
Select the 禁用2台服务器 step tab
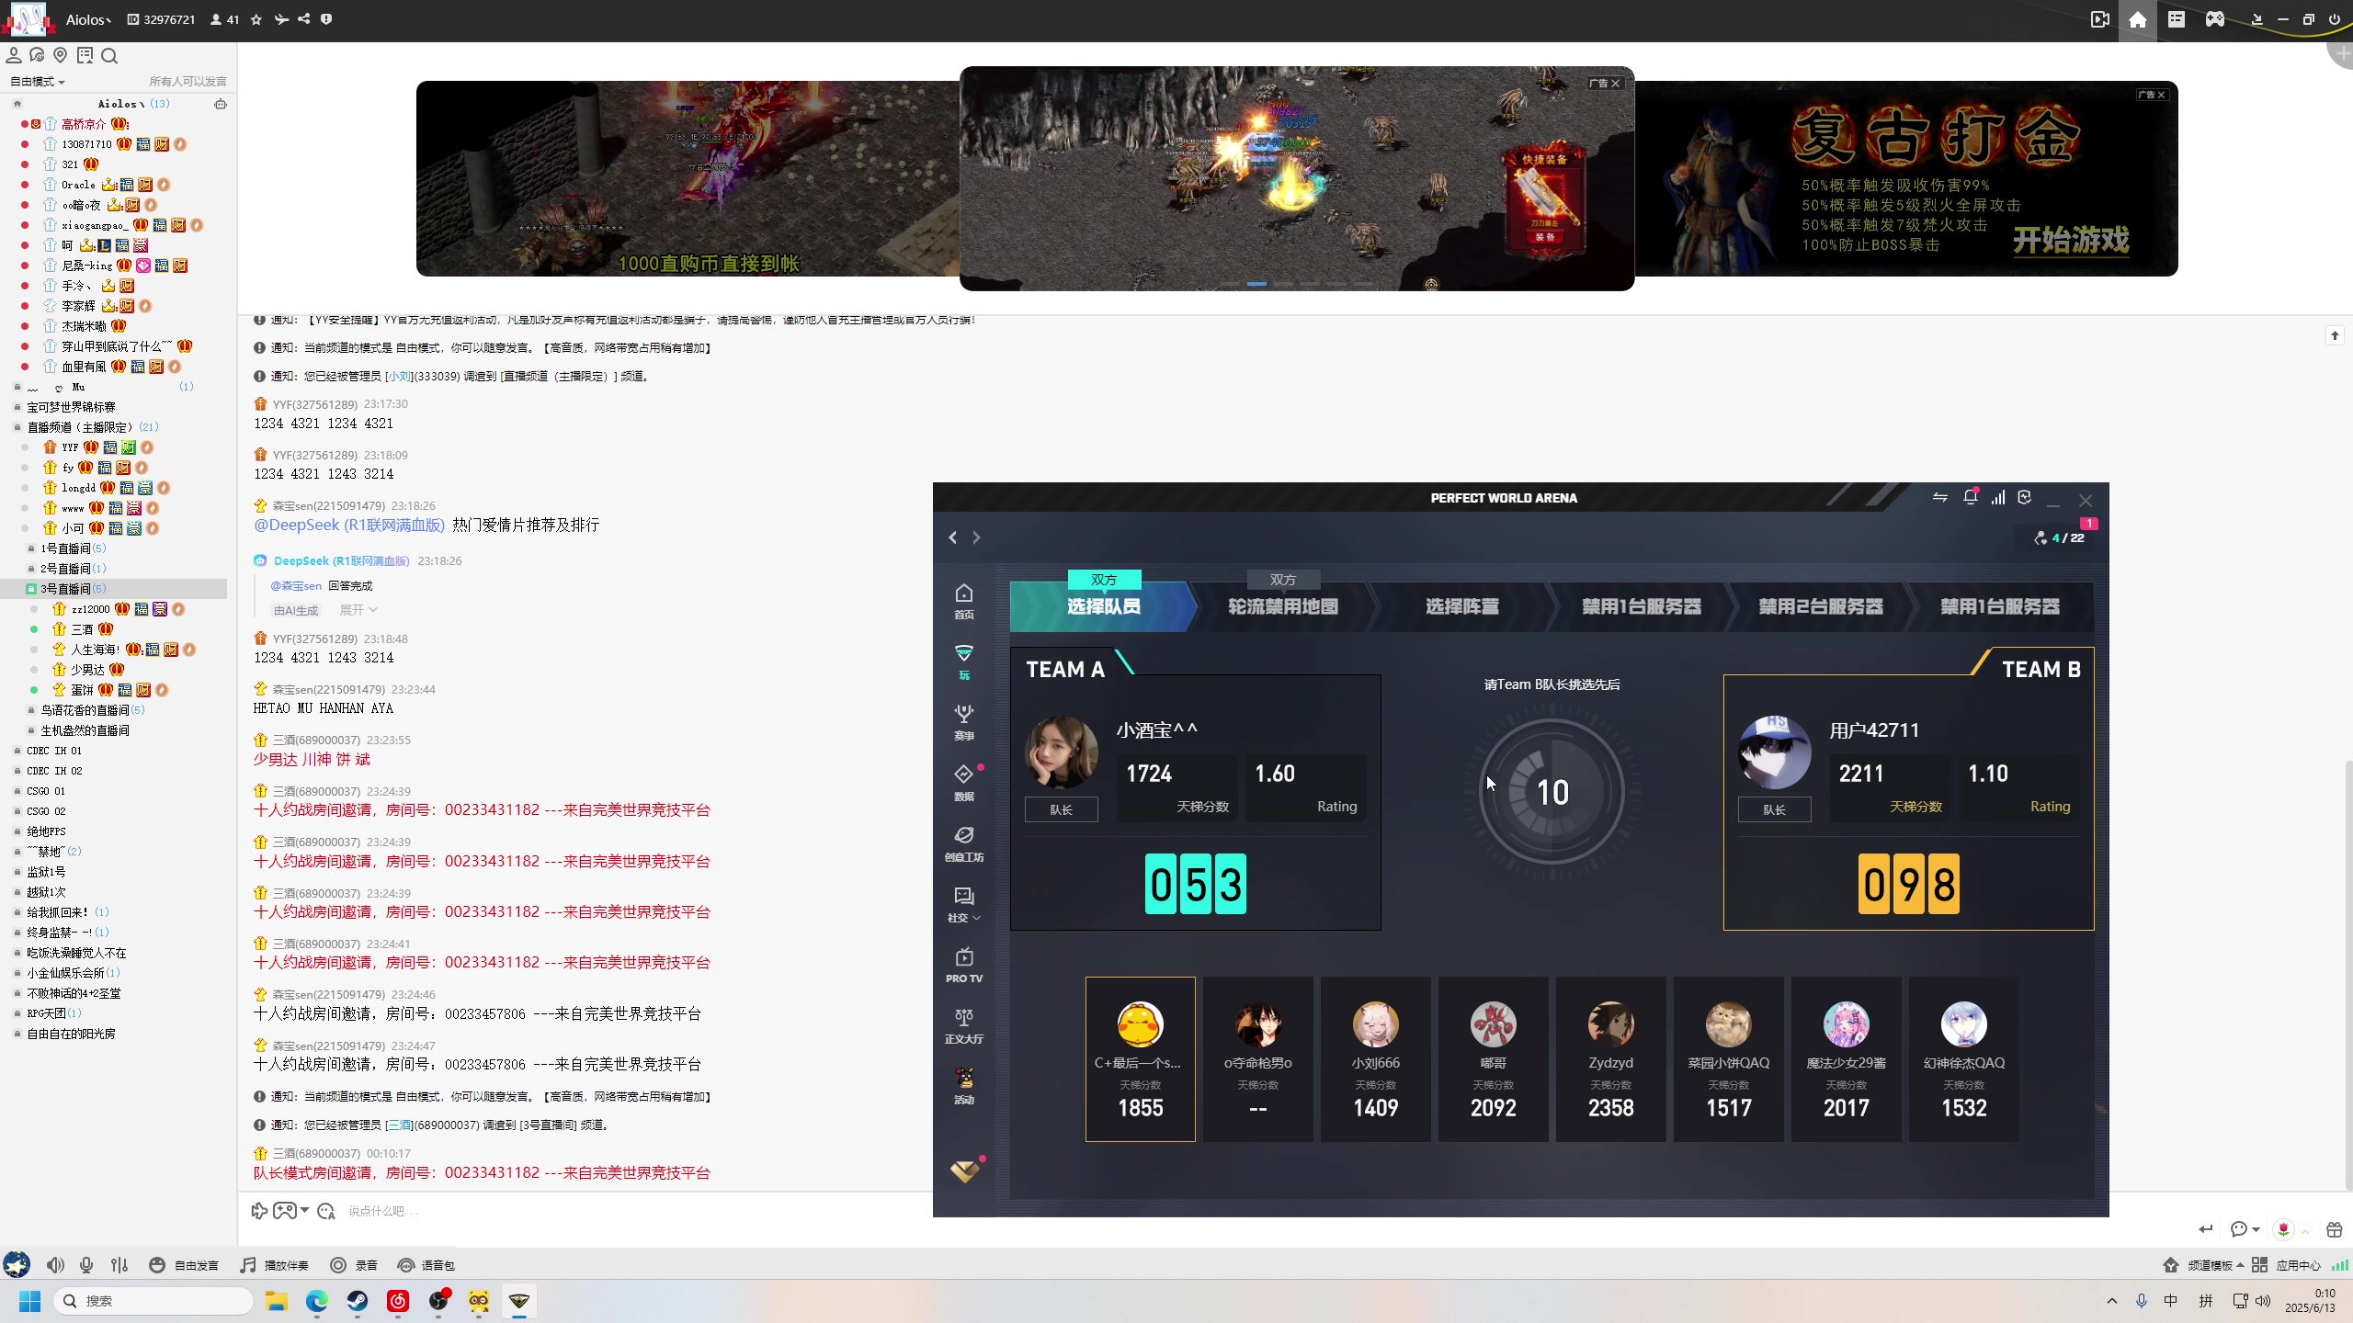[x=1820, y=606]
